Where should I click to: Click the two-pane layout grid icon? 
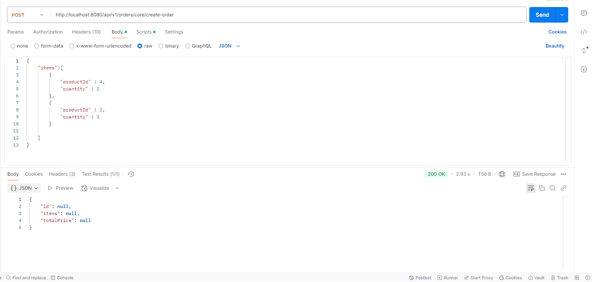[x=577, y=278]
